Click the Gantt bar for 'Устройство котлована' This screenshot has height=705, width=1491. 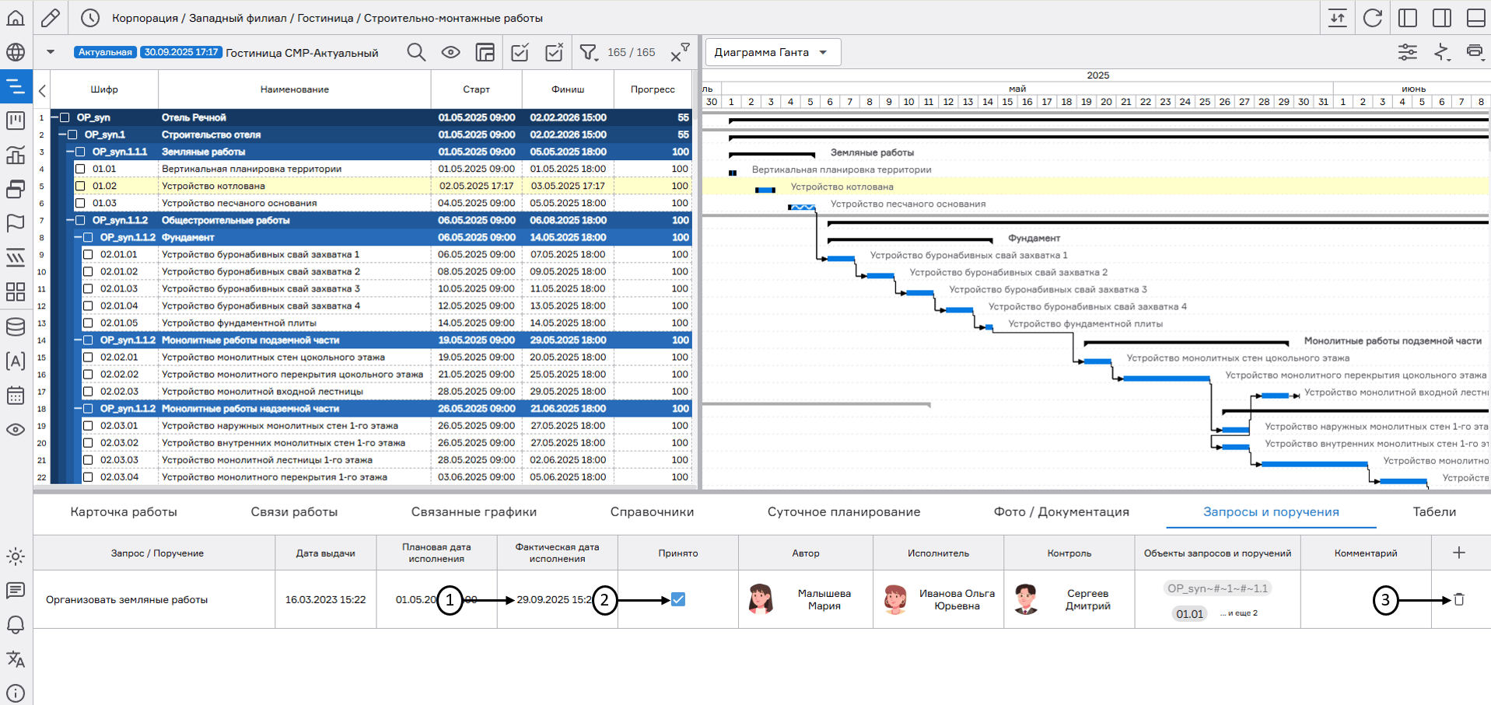[x=765, y=190]
